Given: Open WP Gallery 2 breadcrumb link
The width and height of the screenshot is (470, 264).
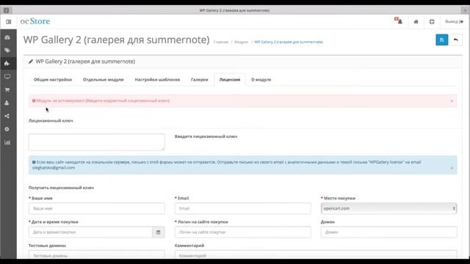Looking at the screenshot, I should tap(289, 42).
